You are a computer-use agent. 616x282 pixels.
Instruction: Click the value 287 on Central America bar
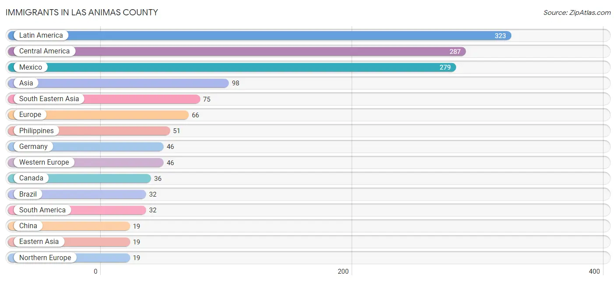click(455, 52)
